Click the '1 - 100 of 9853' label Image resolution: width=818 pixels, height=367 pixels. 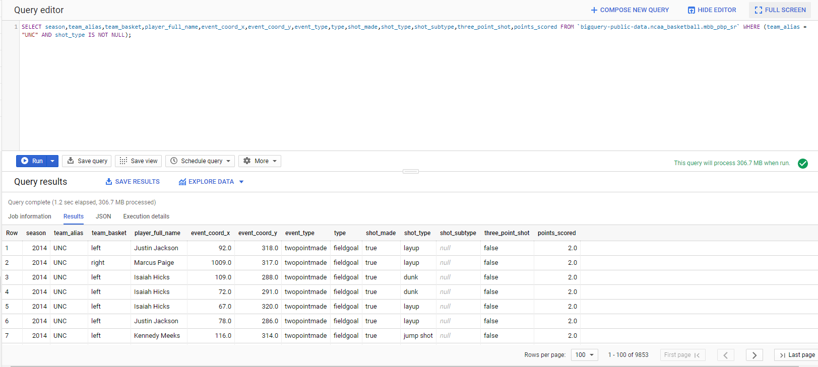[628, 355]
